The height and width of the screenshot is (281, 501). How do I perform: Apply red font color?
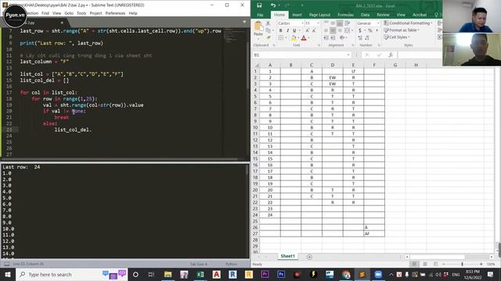[x=304, y=38]
